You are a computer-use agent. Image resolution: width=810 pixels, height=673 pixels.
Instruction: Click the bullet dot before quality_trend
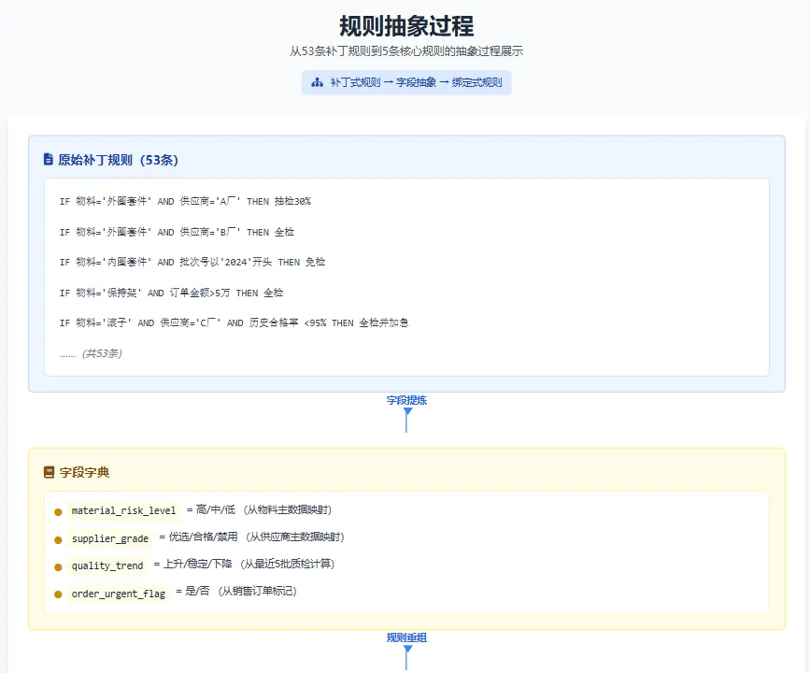point(58,567)
